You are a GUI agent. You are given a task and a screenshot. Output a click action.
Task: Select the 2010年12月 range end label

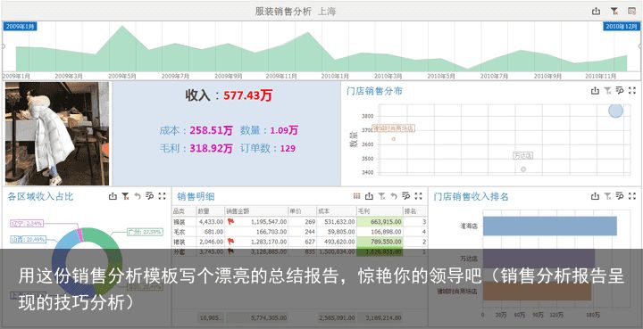622,27
